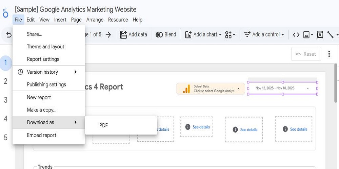Click the Reset button
339x169 pixels.
click(x=306, y=54)
